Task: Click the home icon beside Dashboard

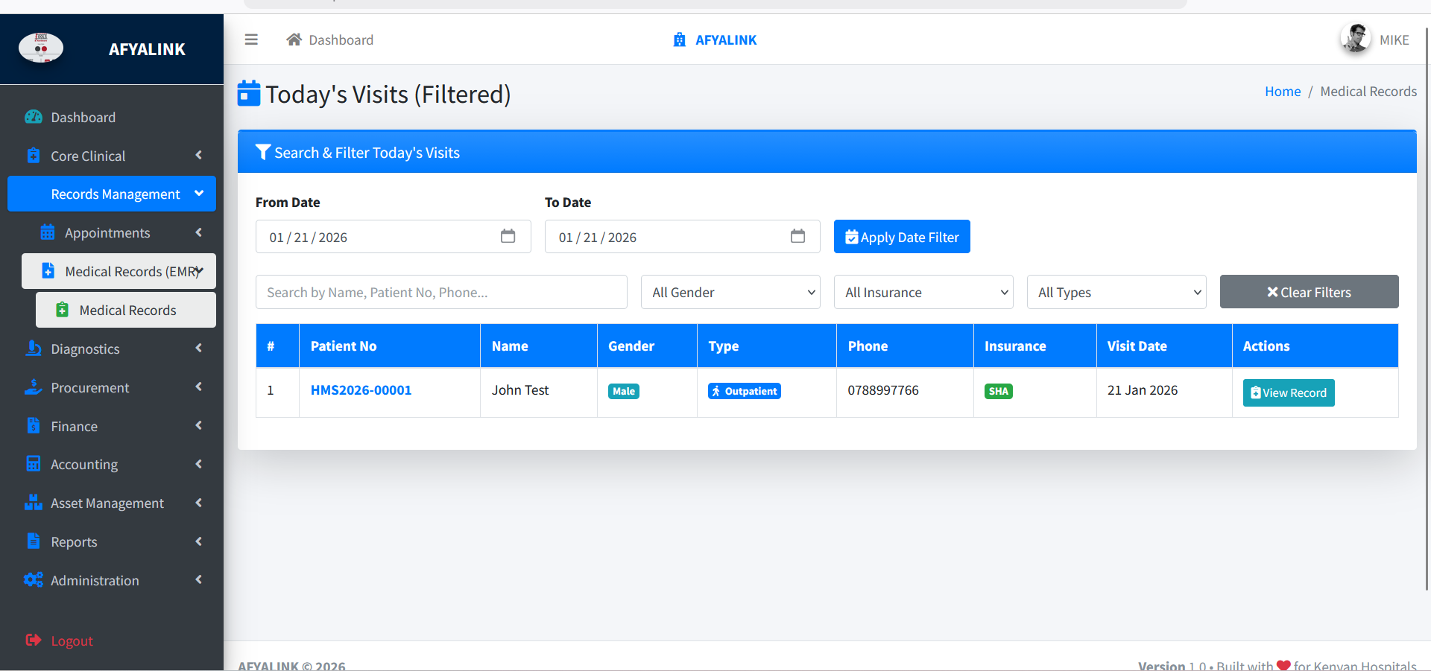Action: [294, 39]
